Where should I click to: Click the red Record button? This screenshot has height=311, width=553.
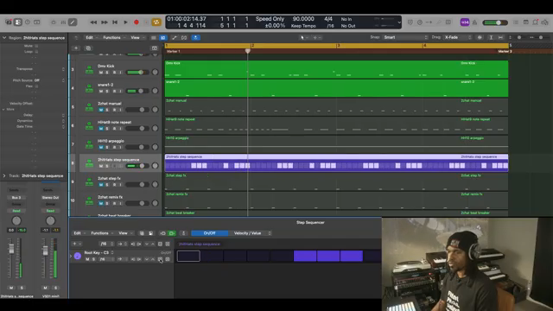[137, 22]
